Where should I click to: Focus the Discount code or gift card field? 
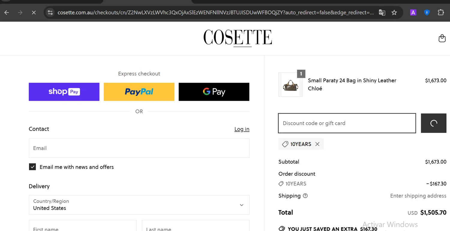click(x=347, y=123)
